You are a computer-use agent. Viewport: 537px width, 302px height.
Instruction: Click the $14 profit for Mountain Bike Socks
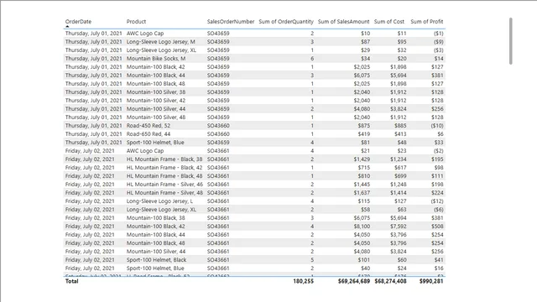click(x=439, y=59)
